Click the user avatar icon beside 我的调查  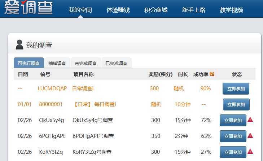point(19,45)
